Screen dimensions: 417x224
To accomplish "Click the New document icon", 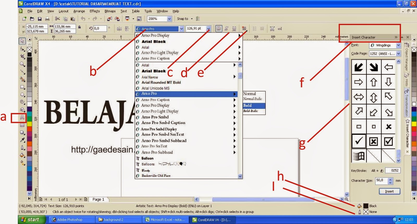I will pyautogui.click(x=24, y=19).
